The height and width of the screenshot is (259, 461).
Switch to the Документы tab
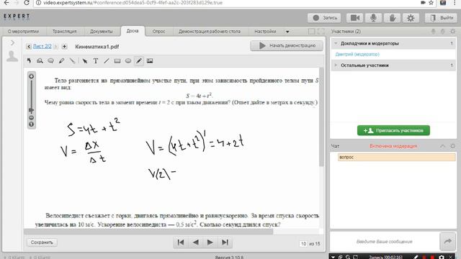[x=101, y=31]
